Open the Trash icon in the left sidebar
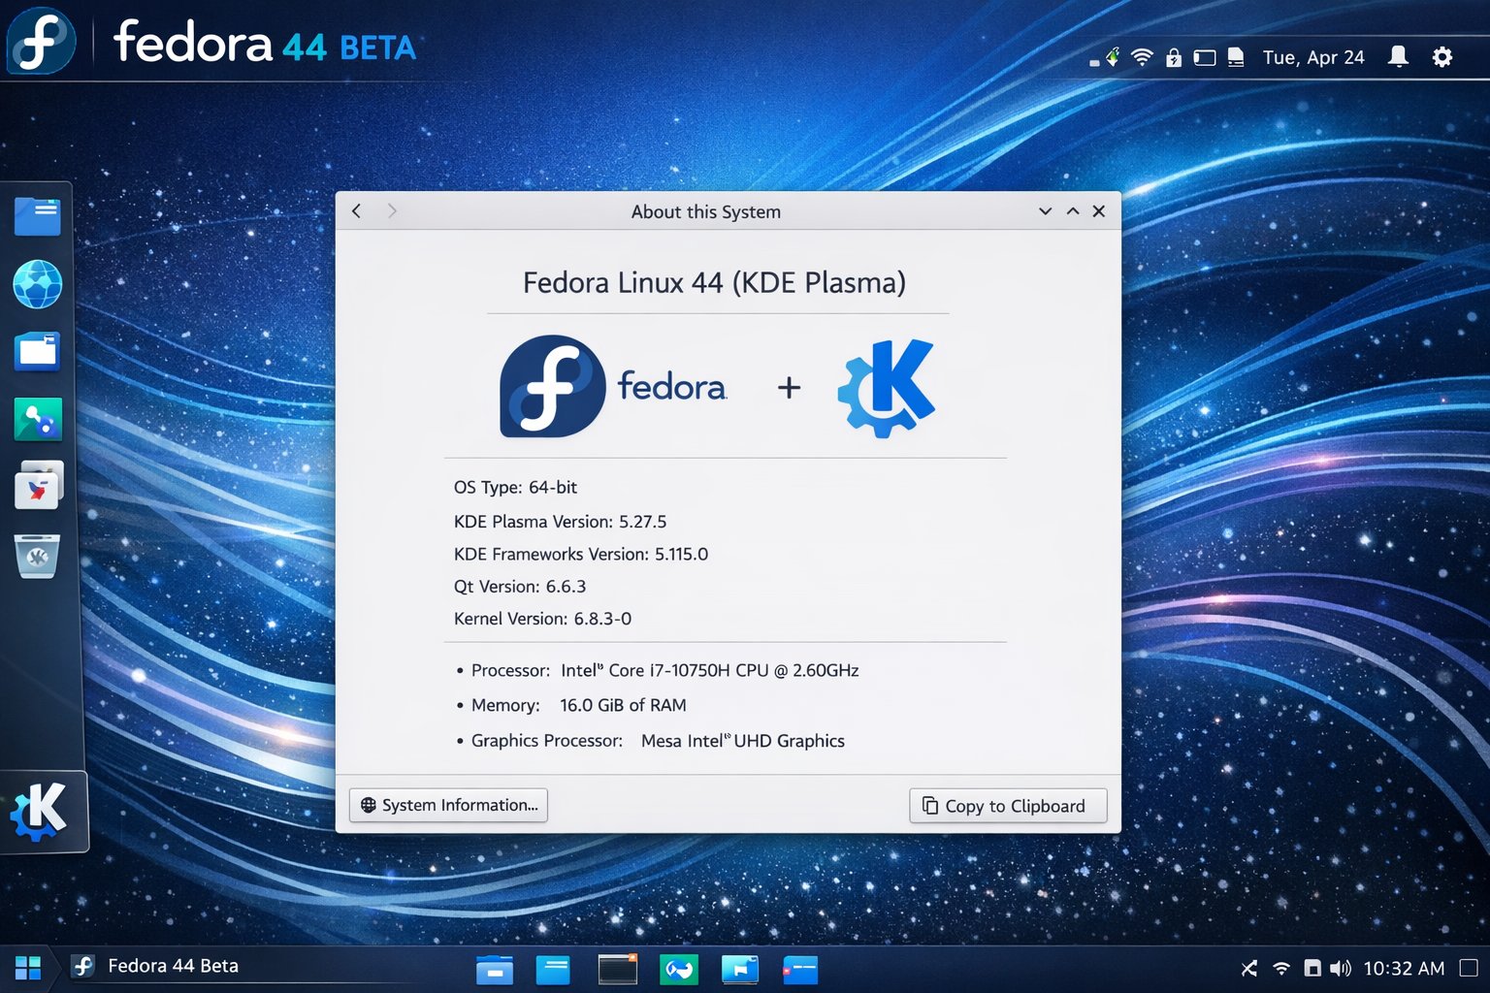Image resolution: width=1490 pixels, height=993 pixels. tap(38, 557)
